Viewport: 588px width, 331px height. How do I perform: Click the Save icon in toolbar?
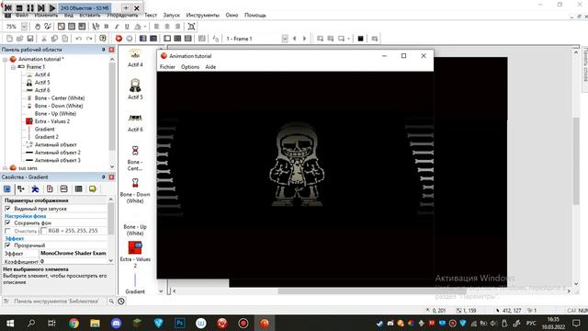tap(30, 39)
